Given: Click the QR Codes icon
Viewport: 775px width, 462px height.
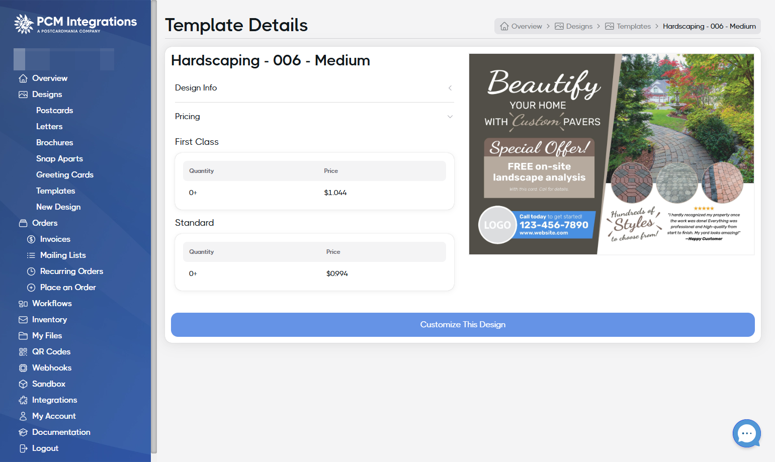Looking at the screenshot, I should (x=23, y=352).
